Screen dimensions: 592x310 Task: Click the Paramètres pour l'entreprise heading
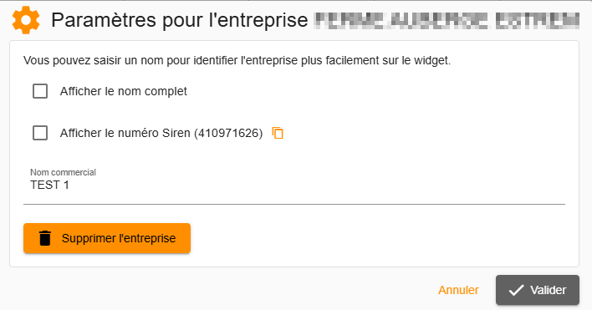pyautogui.click(x=180, y=20)
